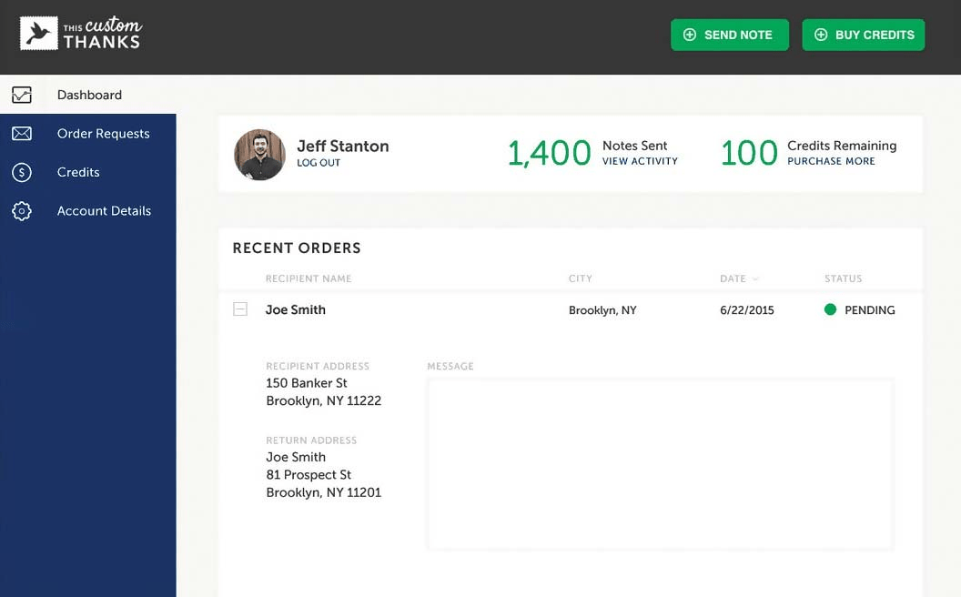Open Order Requests in the sidebar

(x=103, y=134)
